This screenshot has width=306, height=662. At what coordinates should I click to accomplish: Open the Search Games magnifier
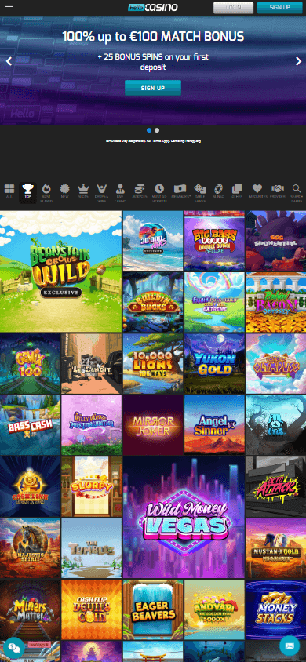(297, 193)
